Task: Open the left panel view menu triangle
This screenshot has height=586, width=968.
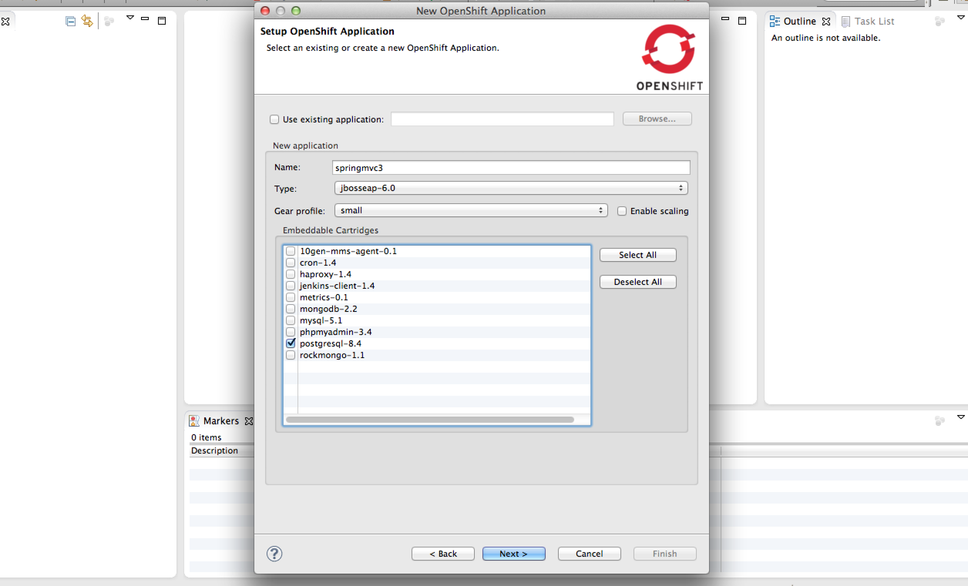Action: coord(130,18)
